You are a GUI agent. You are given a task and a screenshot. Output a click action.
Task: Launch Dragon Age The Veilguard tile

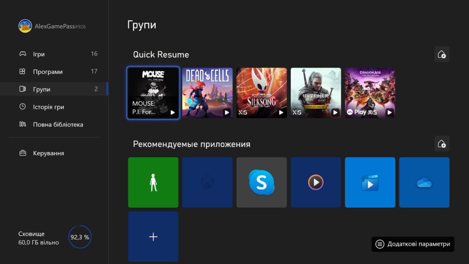(x=370, y=93)
